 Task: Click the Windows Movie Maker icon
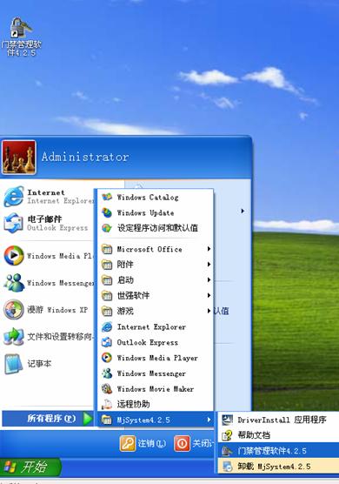107,388
